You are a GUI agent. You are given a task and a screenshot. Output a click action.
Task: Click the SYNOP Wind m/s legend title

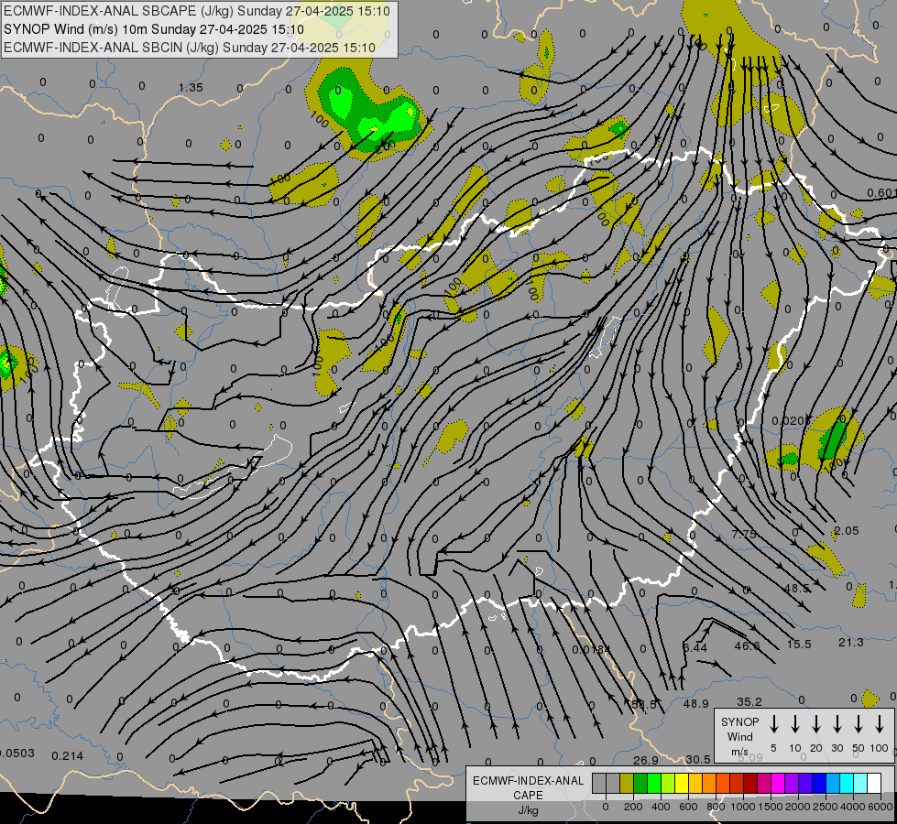coord(739,737)
